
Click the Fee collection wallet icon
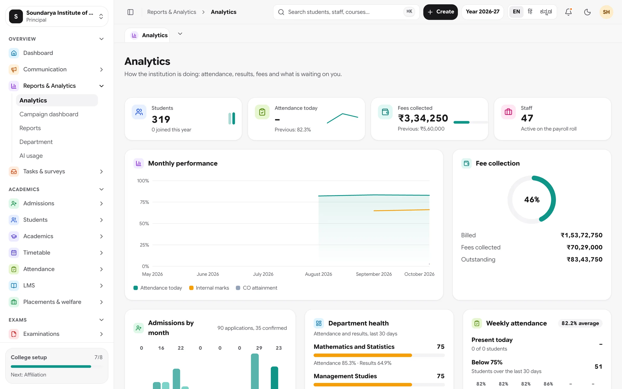[x=466, y=163]
